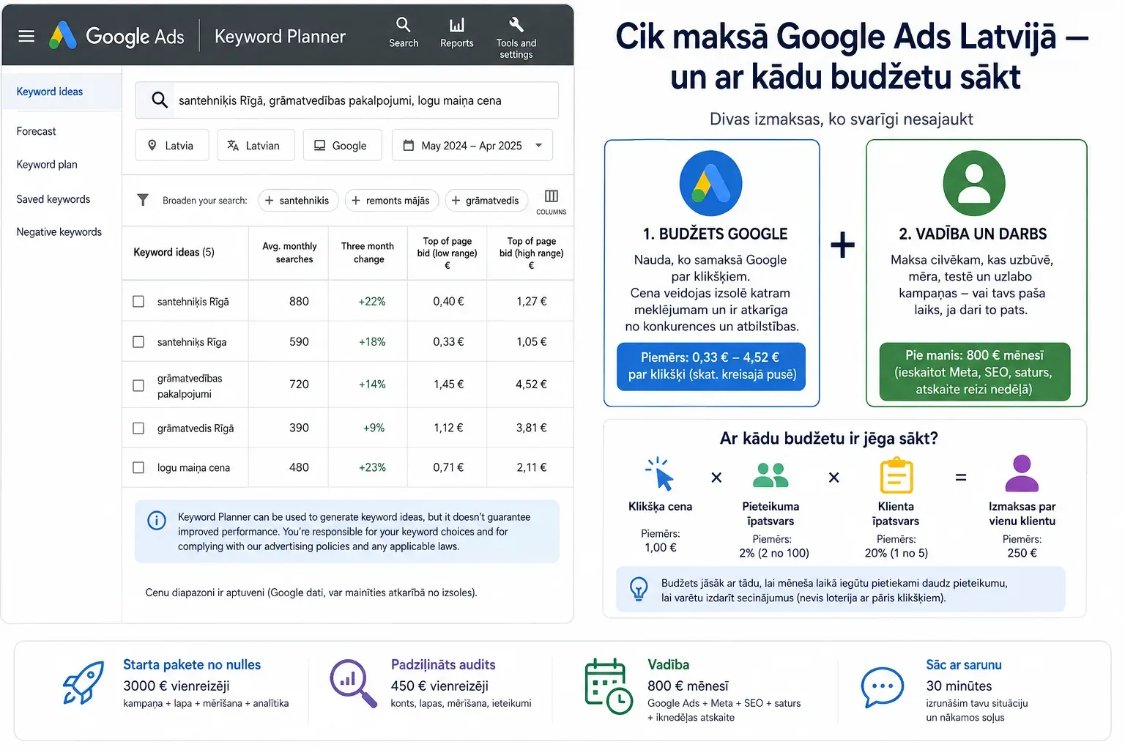Screen dimensions: 1125x750
Task: Click the calendar icon in date range
Action: coord(409,145)
